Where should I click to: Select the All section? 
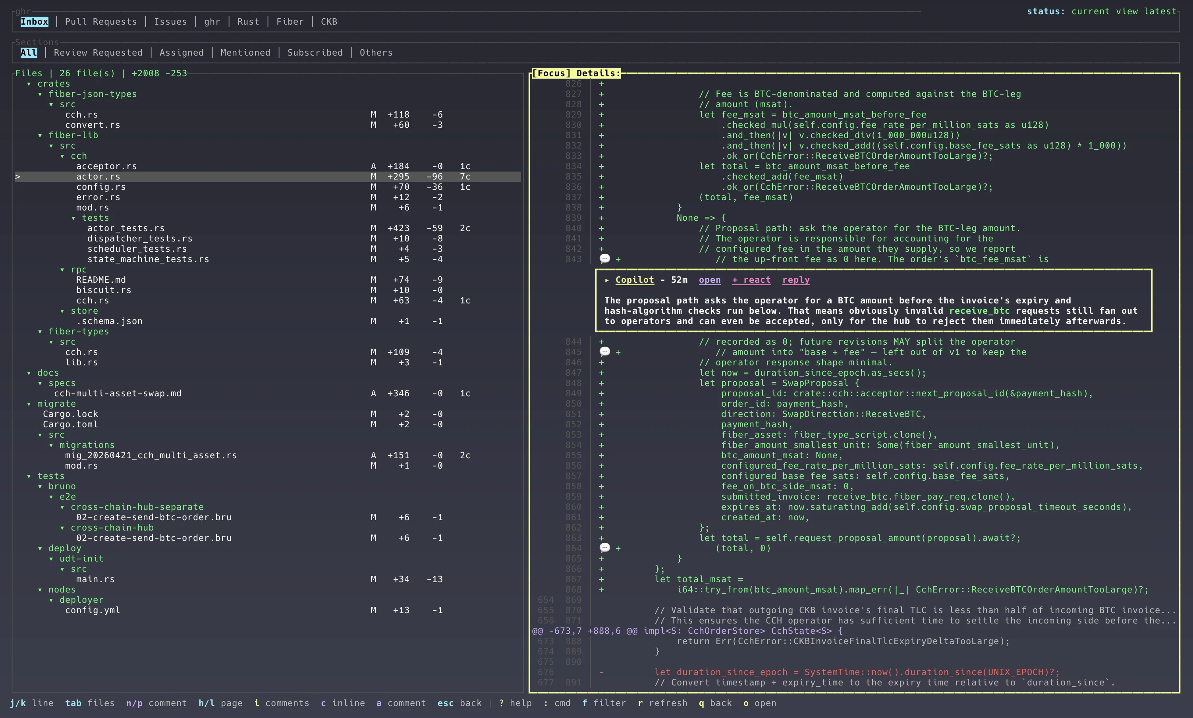coord(29,52)
